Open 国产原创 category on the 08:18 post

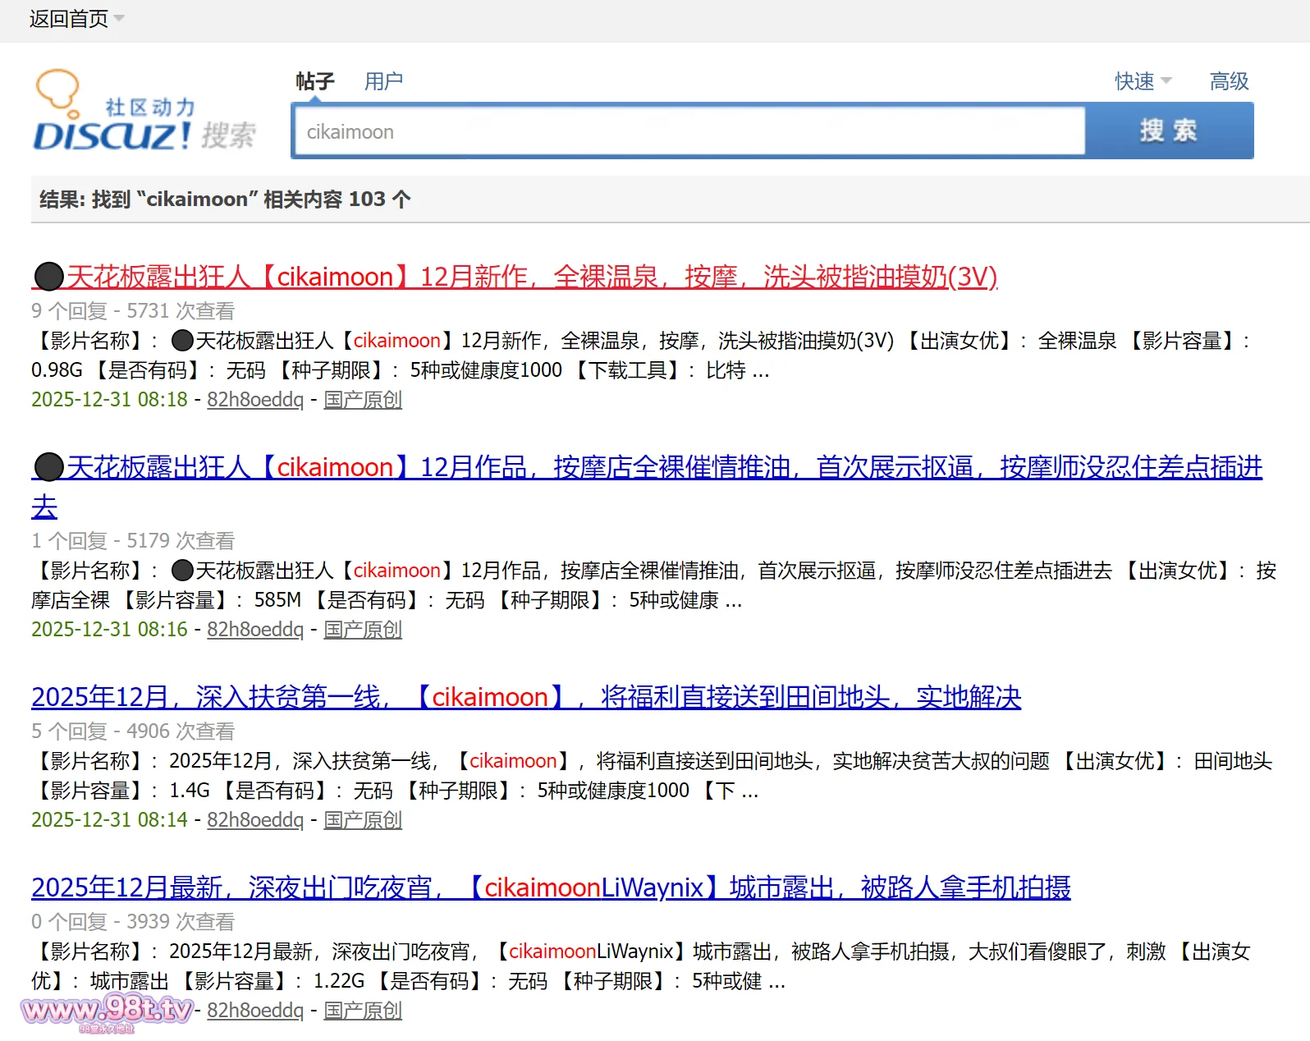pos(362,400)
